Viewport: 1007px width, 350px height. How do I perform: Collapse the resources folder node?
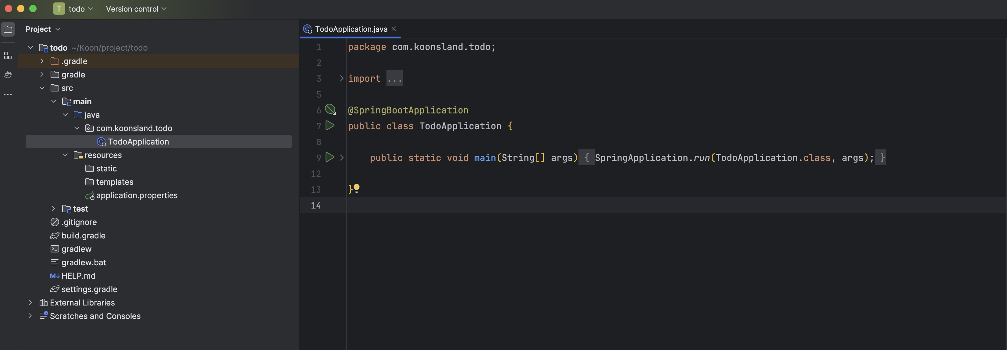[x=65, y=155]
